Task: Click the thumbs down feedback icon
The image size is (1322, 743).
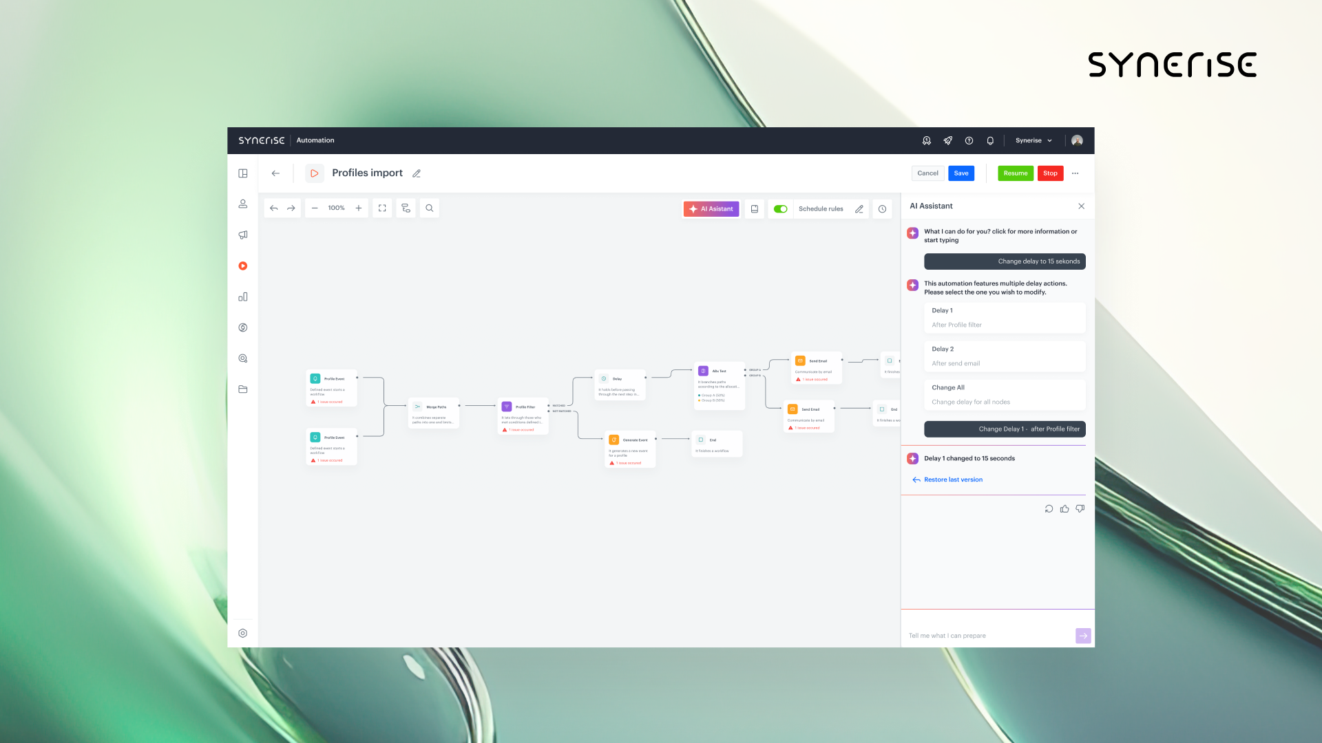Action: click(1080, 509)
